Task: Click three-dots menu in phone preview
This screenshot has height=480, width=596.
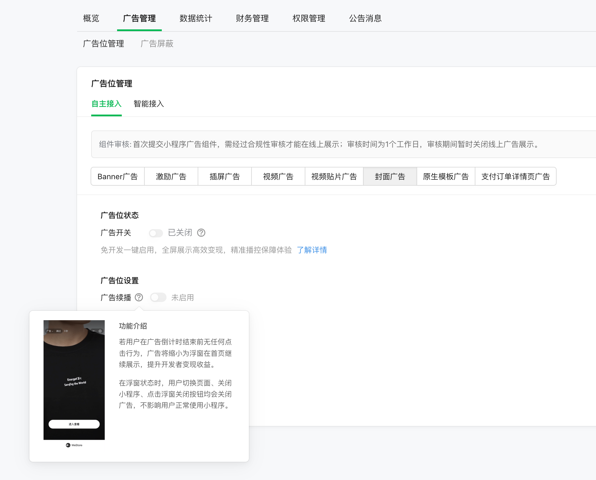Action: pos(94,331)
